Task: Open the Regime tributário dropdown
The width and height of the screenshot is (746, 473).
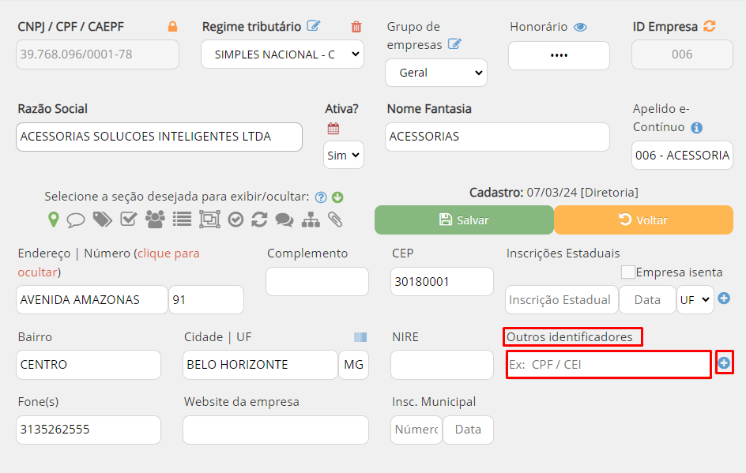Action: (281, 54)
